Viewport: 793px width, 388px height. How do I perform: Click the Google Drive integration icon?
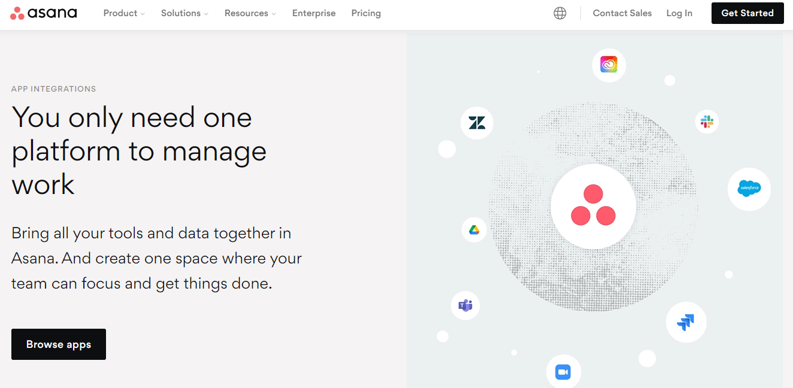(474, 230)
